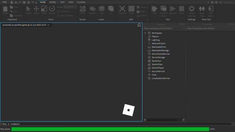The width and height of the screenshot is (235, 132).
Task: Click the Exit Game icon
Action: (210, 9)
